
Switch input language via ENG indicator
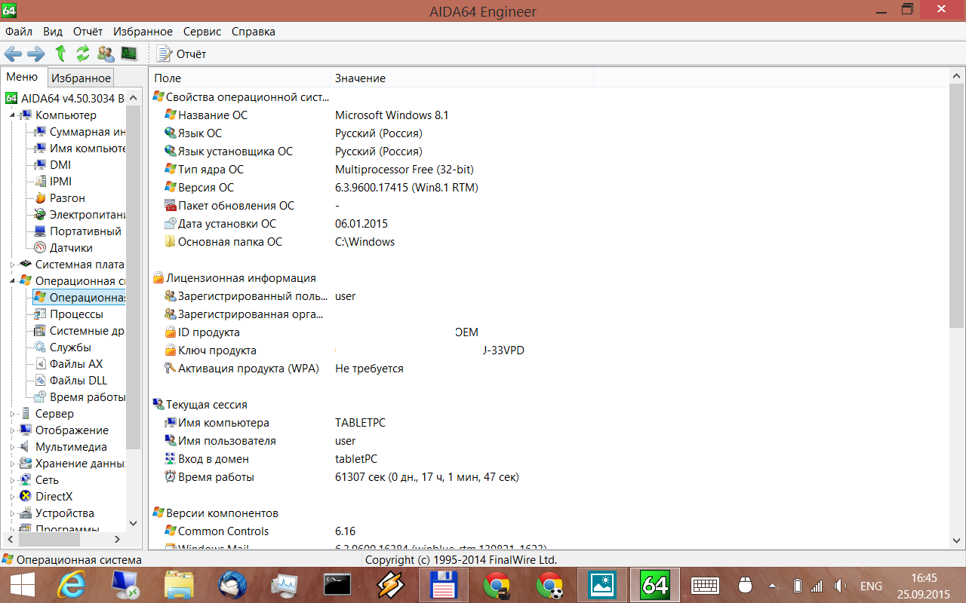point(871,586)
